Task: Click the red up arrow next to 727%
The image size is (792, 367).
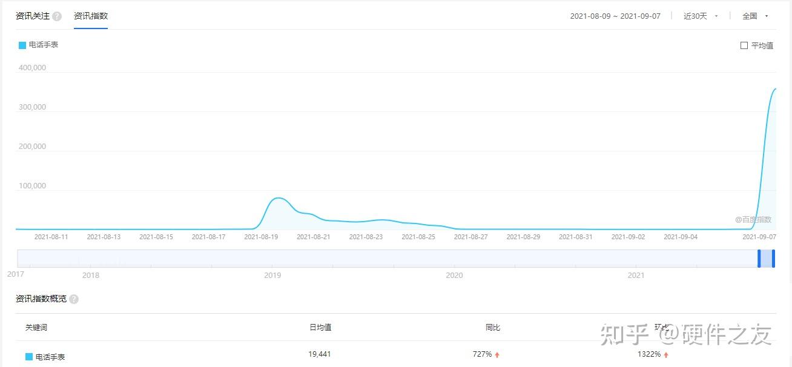Action: (497, 355)
